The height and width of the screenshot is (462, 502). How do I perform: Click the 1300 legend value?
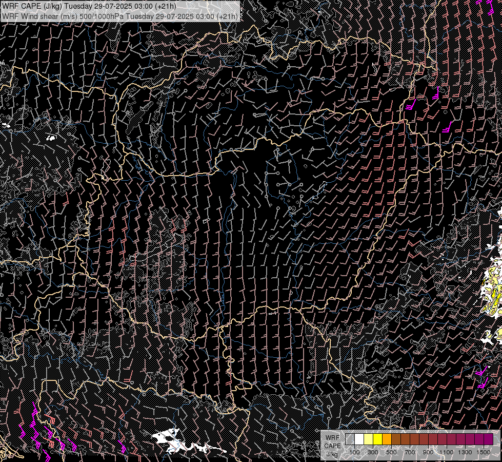tap(465, 452)
